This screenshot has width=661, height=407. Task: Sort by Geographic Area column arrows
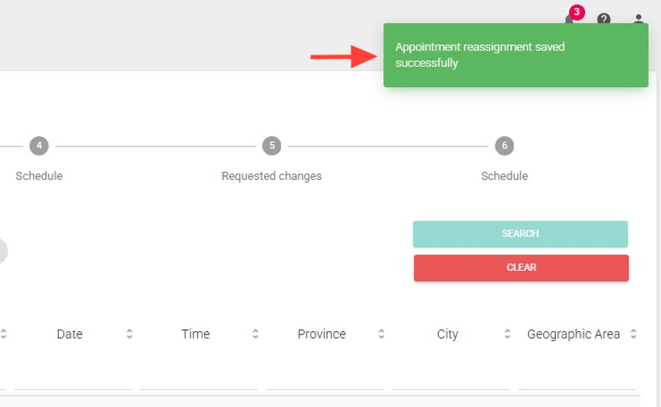click(634, 334)
